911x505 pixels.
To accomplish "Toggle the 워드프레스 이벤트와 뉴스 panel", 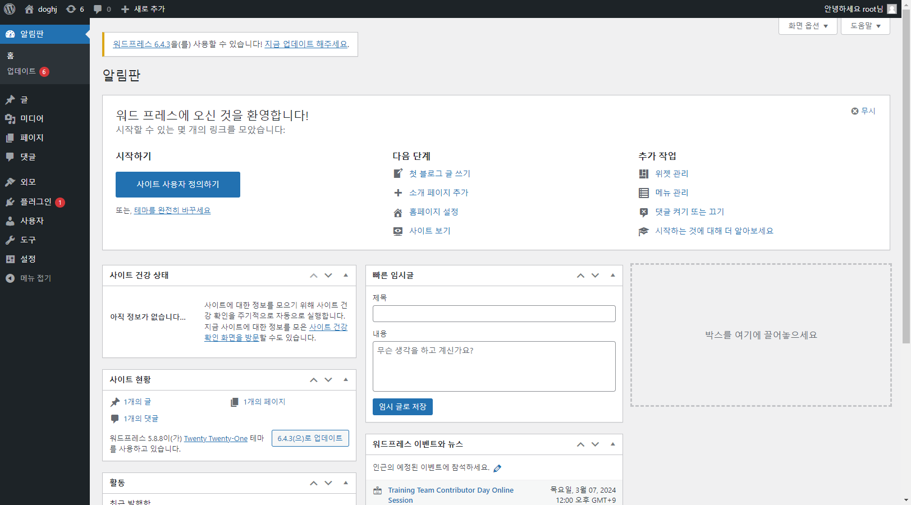I will pyautogui.click(x=613, y=444).
